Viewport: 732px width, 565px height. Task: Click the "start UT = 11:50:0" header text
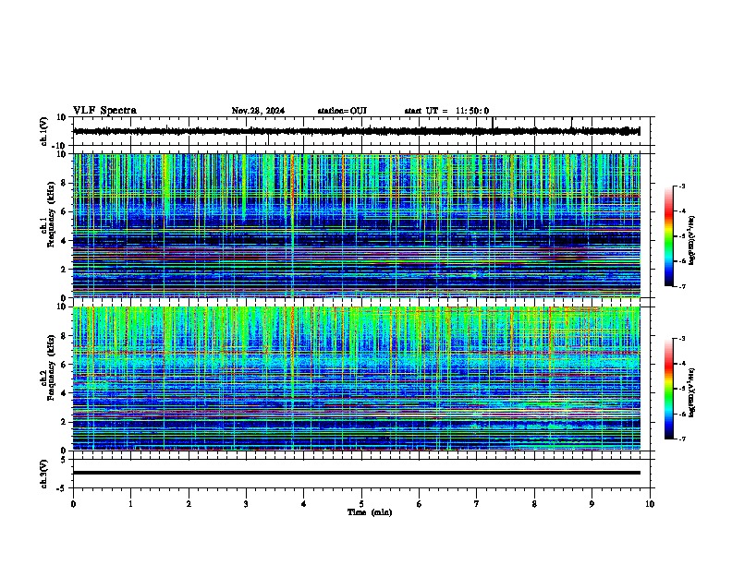click(446, 111)
